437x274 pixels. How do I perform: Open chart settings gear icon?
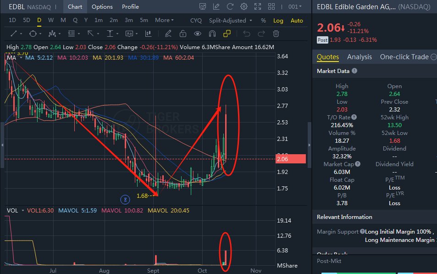coord(244,7)
